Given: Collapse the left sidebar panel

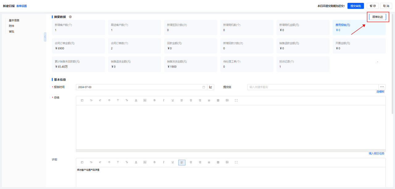Looking at the screenshot, I should (x=44, y=36).
